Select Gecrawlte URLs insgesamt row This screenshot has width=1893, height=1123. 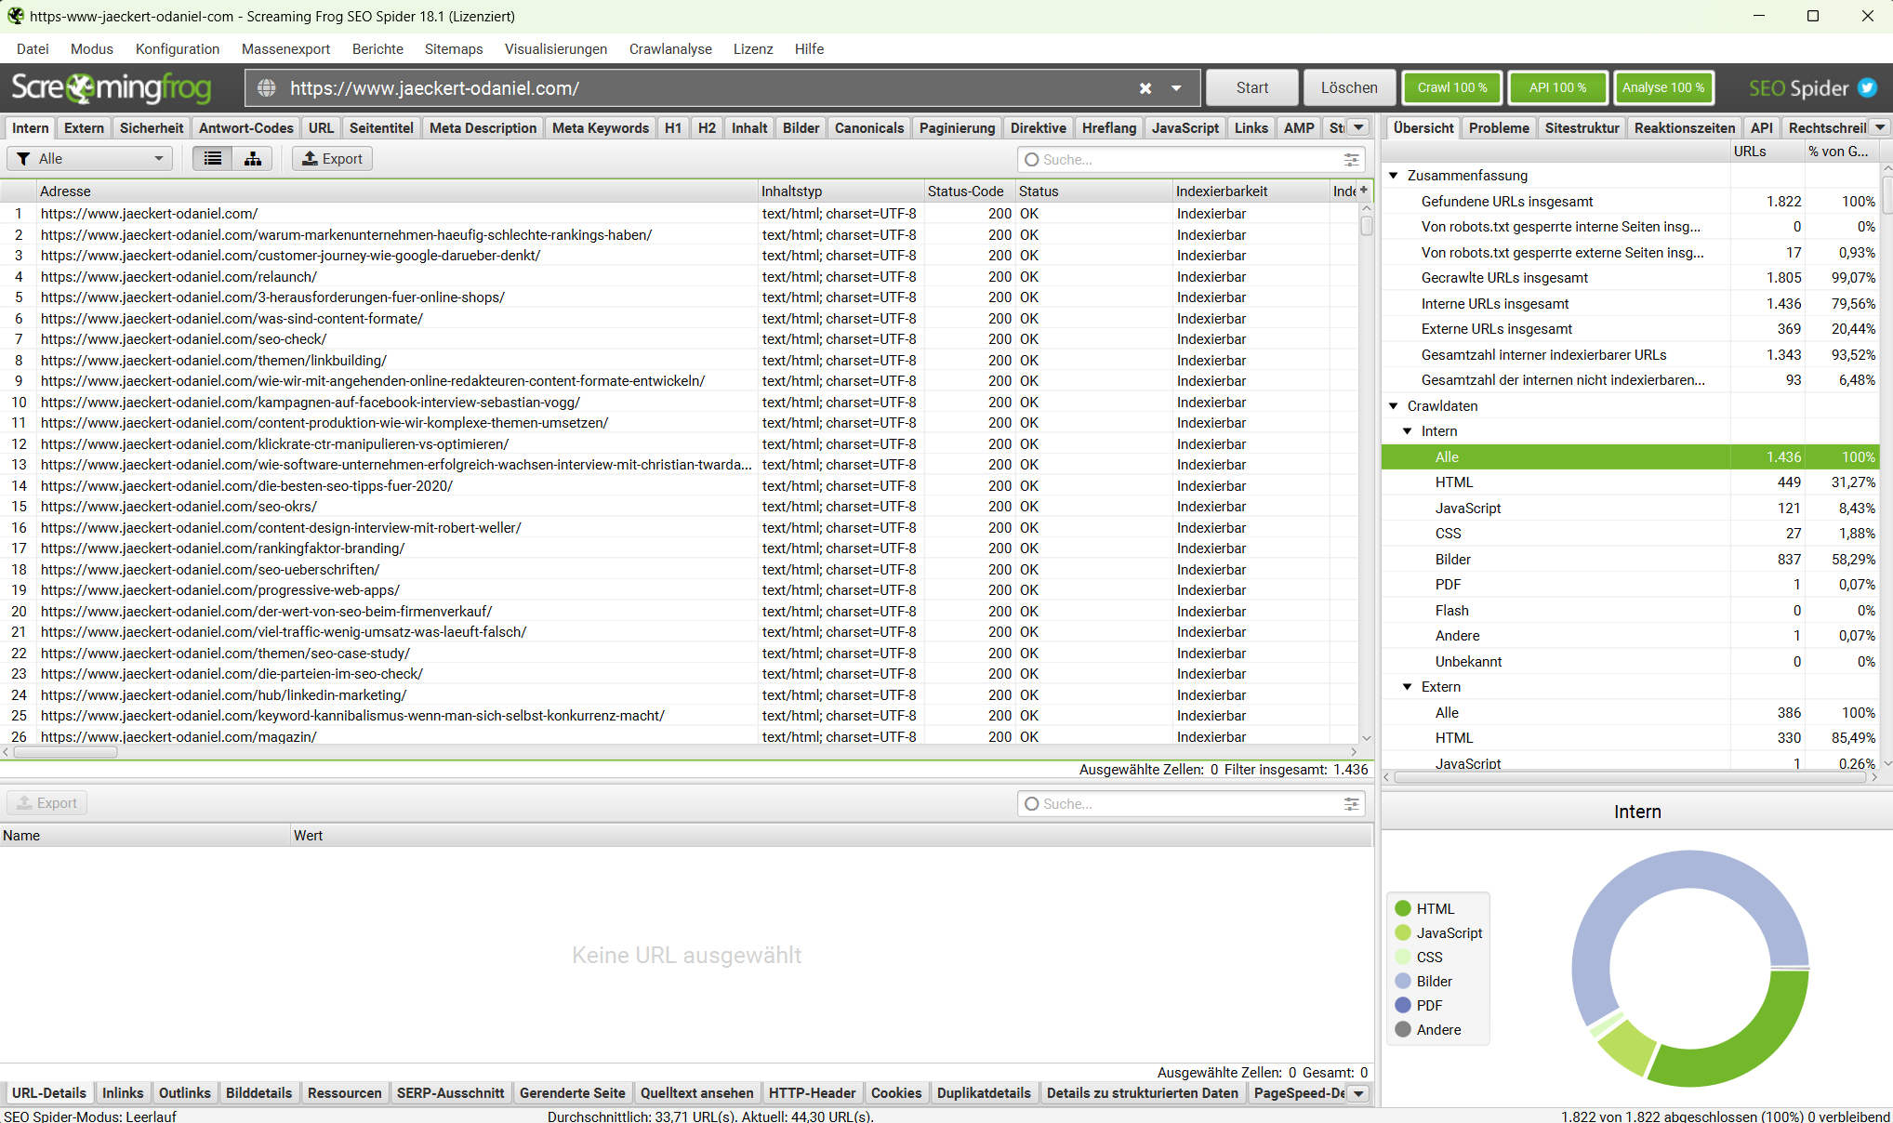coord(1629,278)
